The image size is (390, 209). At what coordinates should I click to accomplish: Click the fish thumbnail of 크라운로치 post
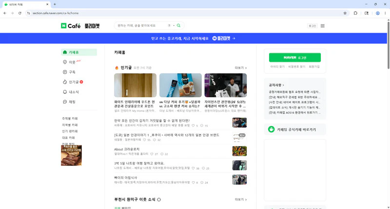[239, 151]
